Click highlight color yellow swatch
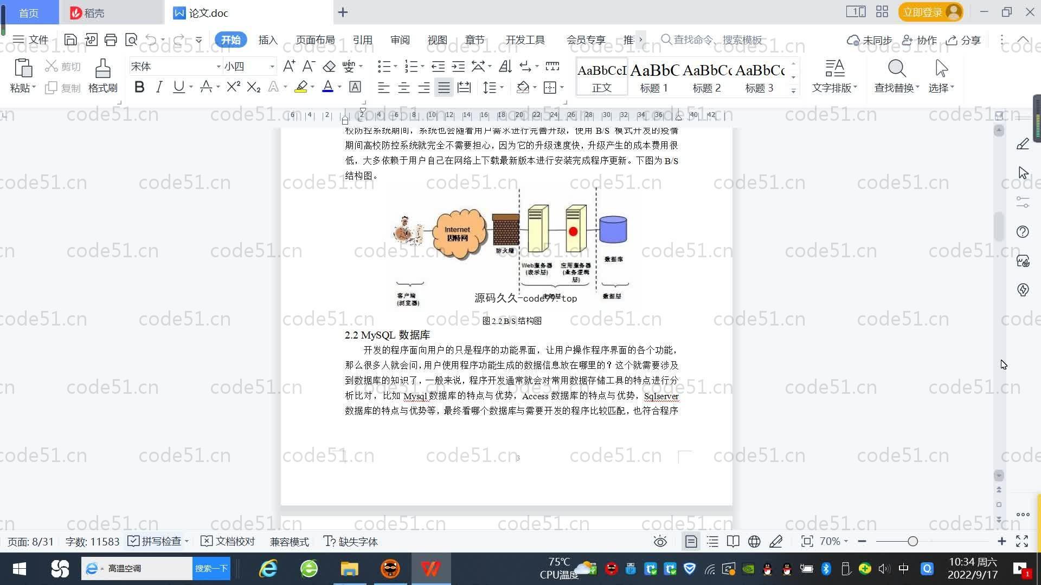The height and width of the screenshot is (585, 1041). (301, 87)
